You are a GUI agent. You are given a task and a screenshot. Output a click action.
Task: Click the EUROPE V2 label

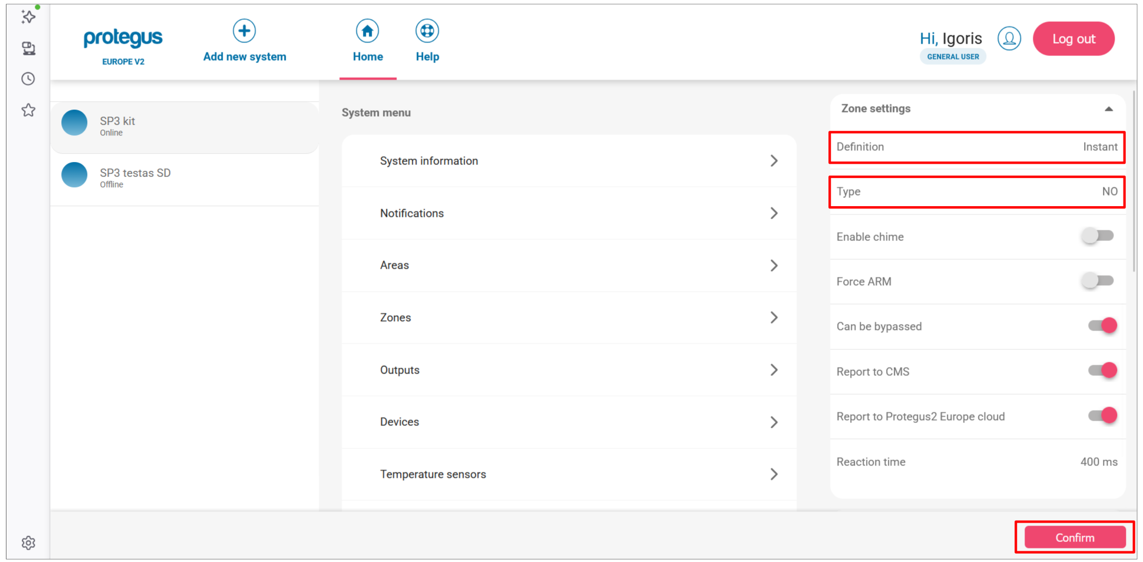pos(123,61)
